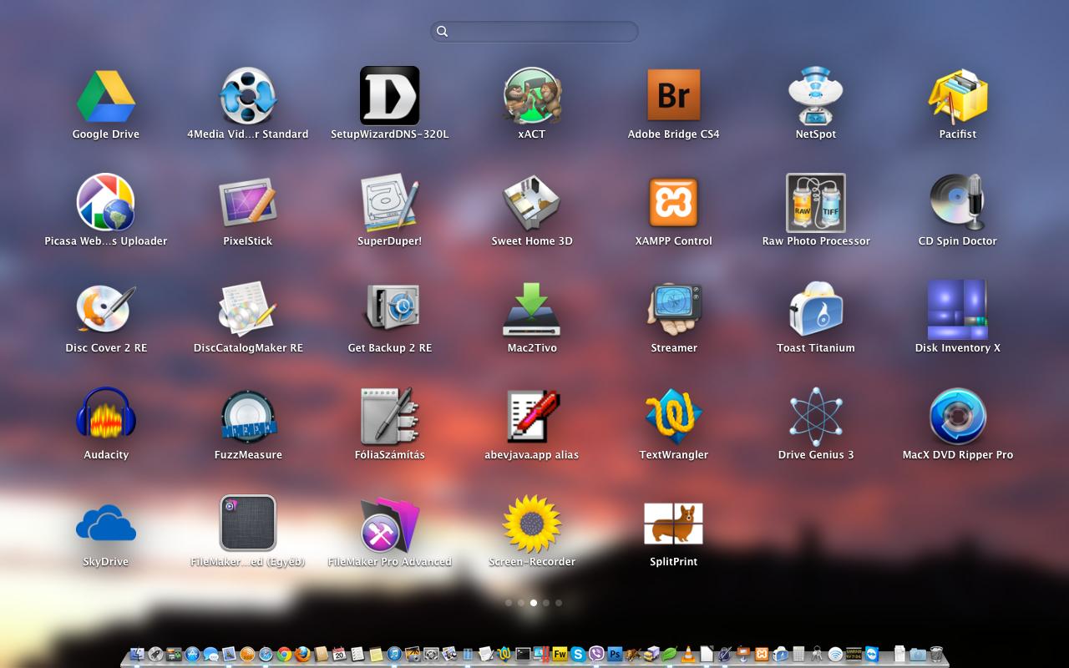Open Audacity
The height and width of the screenshot is (668, 1069).
click(106, 415)
